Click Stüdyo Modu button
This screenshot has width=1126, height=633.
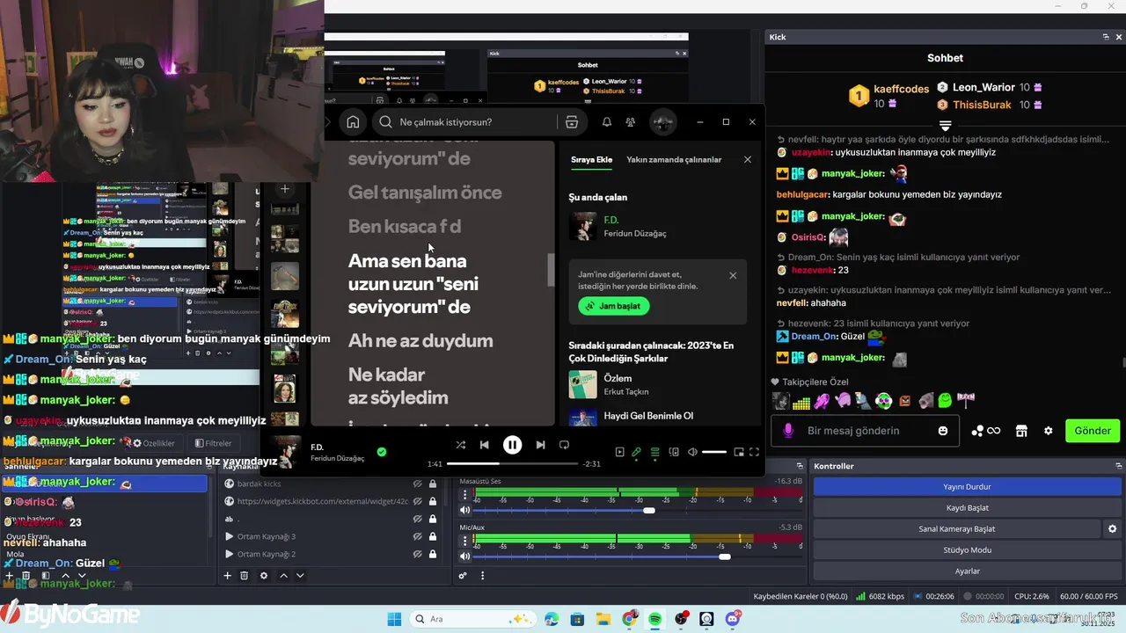click(967, 550)
